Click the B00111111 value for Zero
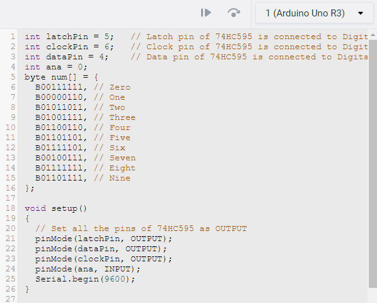377x303 pixels. pyautogui.click(x=59, y=87)
